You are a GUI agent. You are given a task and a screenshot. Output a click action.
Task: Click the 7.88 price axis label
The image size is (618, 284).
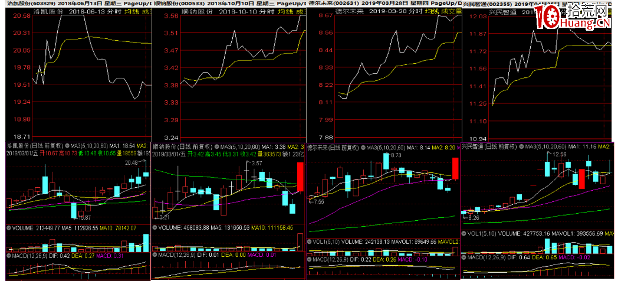click(x=326, y=137)
